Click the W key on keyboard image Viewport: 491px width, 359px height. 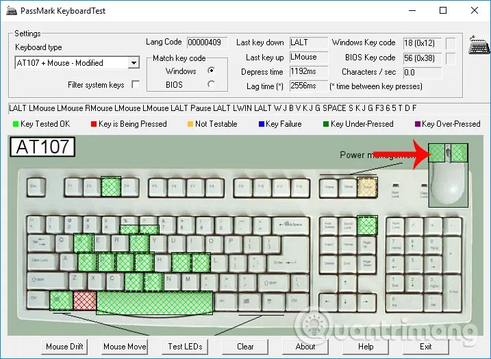[x=84, y=243]
